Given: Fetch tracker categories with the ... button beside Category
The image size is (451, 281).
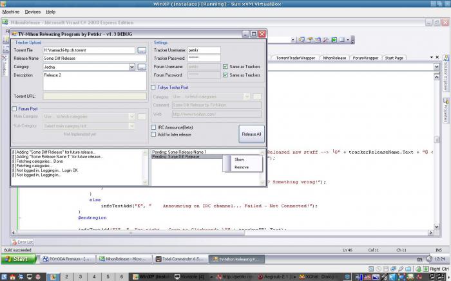Looking at the screenshot, I should pyautogui.click(x=142, y=67).
